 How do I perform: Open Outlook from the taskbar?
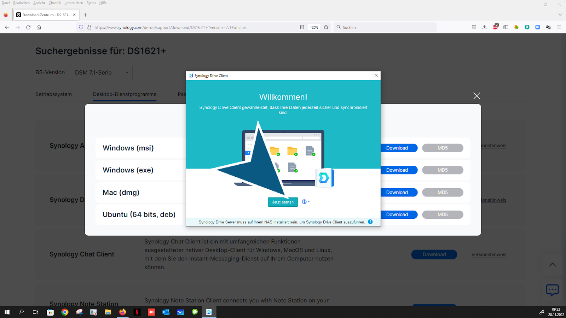(166, 312)
